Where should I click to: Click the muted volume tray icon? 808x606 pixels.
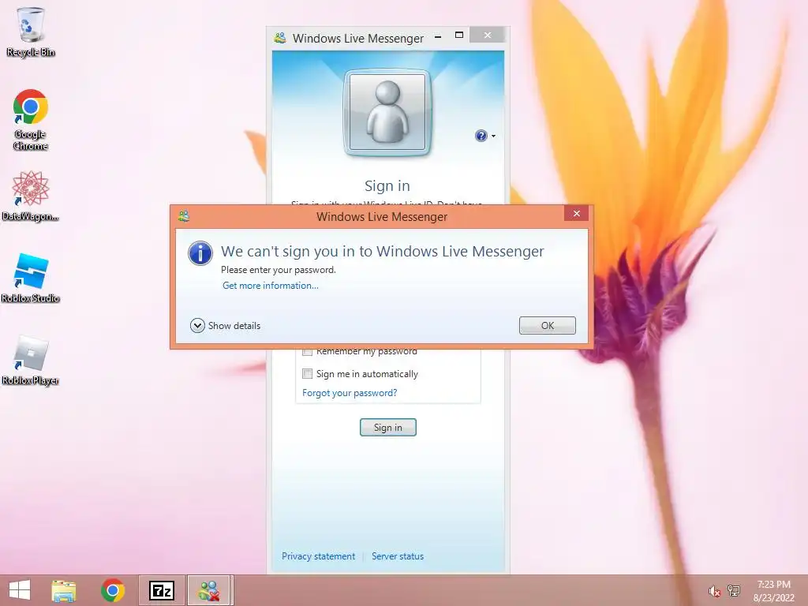tap(714, 591)
